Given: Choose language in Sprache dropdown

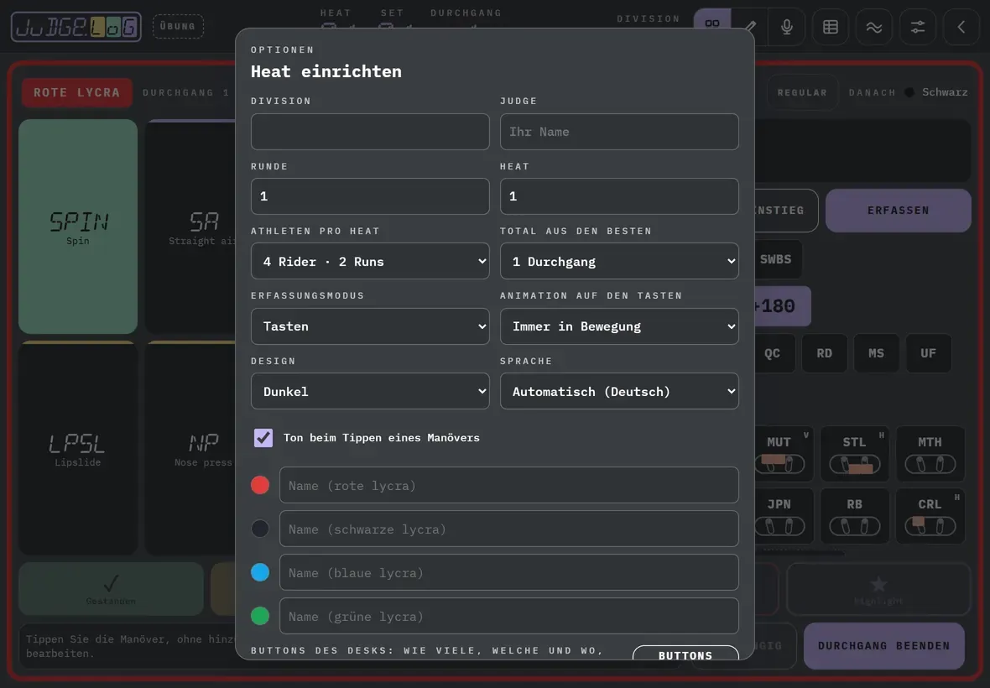Looking at the screenshot, I should (619, 391).
